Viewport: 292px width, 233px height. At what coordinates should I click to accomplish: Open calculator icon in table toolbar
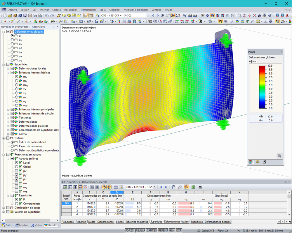click(x=200, y=187)
